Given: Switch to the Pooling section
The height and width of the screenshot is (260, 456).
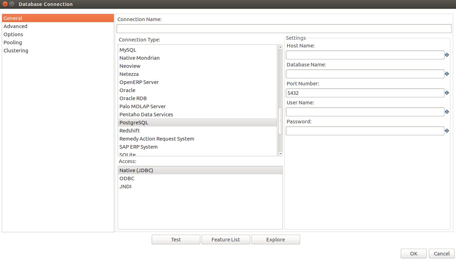Looking at the screenshot, I should 13,43.
